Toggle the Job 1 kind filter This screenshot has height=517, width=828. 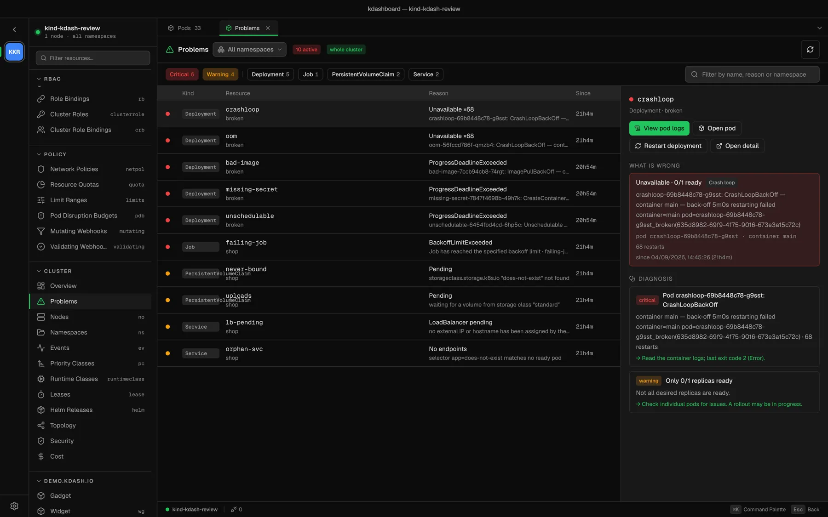310,74
